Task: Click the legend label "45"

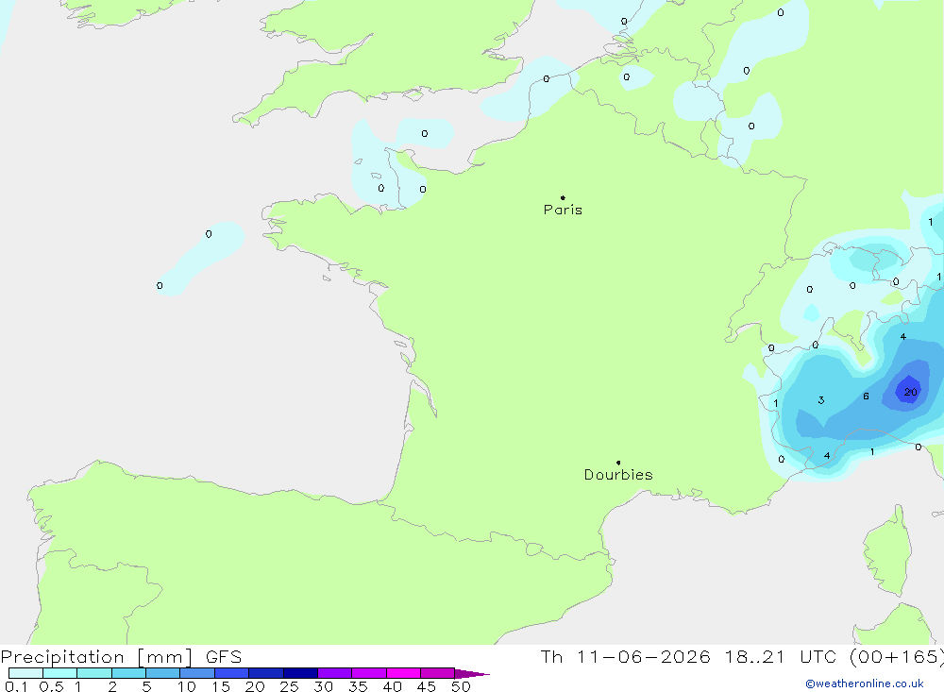Action: pos(427,686)
